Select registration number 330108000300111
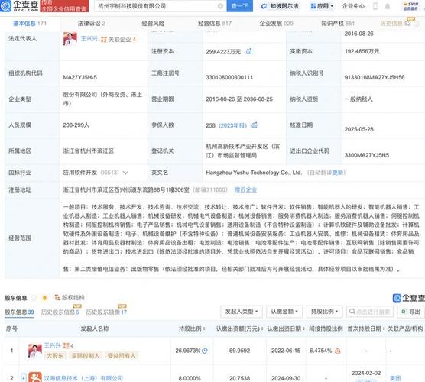 (x=229, y=77)
